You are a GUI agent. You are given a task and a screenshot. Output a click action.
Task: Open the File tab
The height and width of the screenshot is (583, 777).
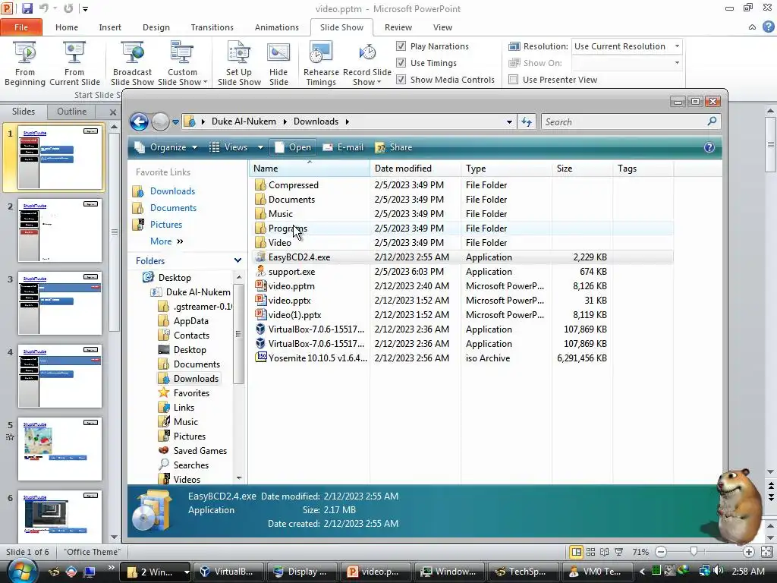(x=21, y=27)
